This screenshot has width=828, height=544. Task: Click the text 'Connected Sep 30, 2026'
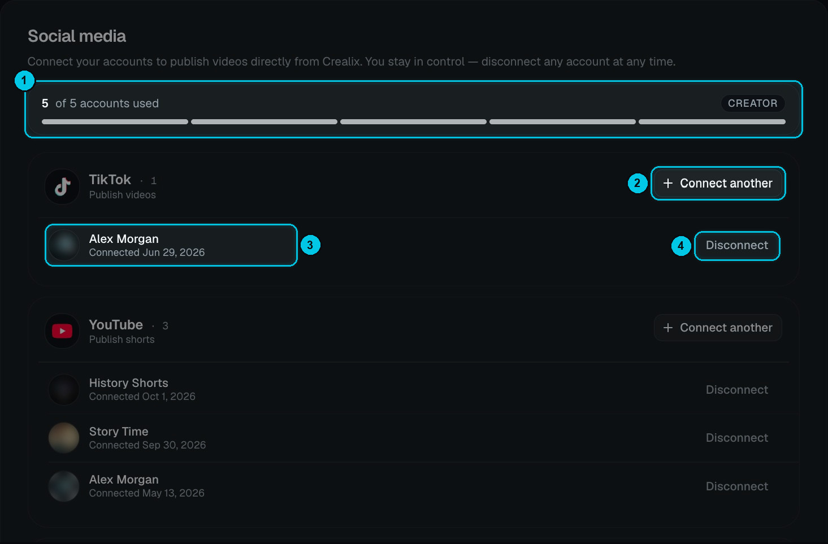[148, 445]
